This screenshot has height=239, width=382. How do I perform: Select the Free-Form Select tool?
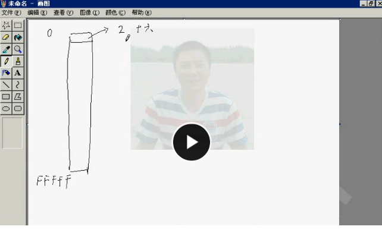tap(6, 26)
